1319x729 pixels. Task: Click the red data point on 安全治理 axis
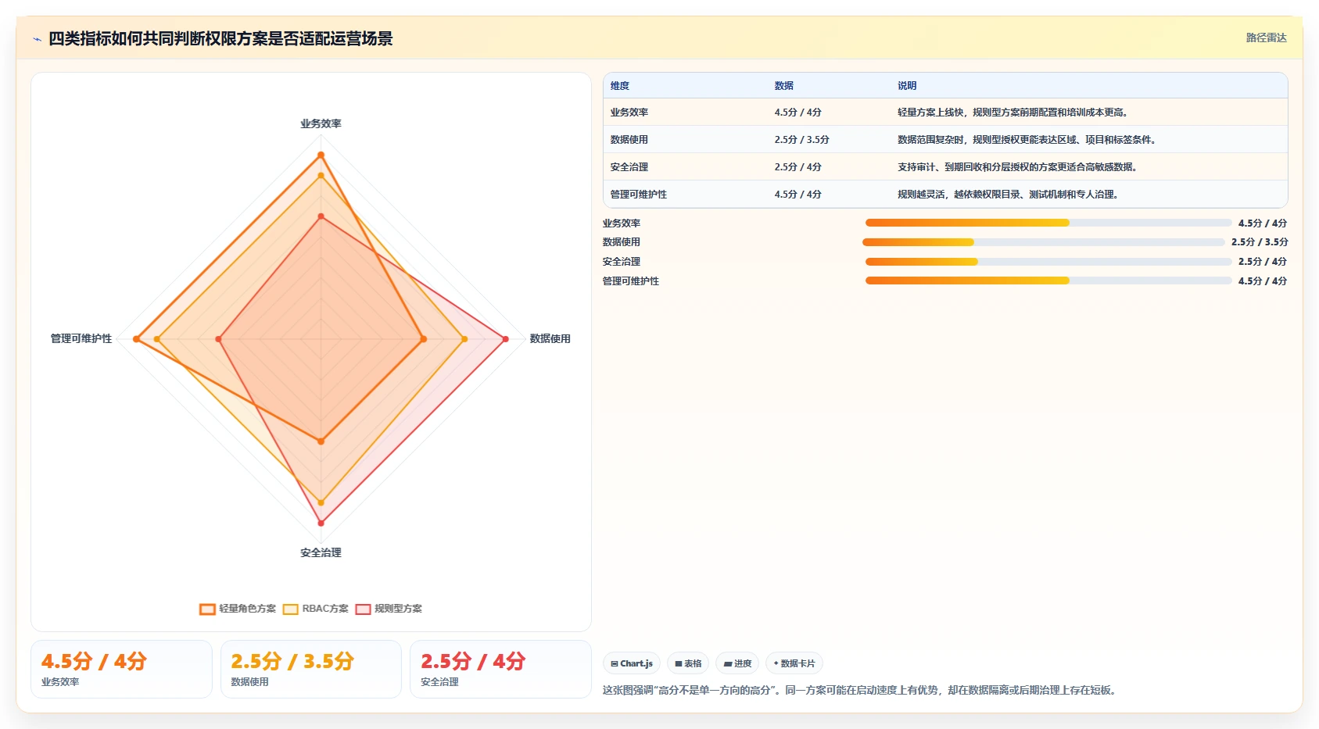pyautogui.click(x=321, y=523)
